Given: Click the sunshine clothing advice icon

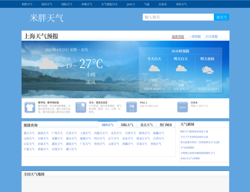Looking at the screenshot, I should [x=81, y=108].
